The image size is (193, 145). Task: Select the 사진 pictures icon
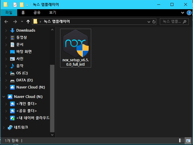coord(12,59)
